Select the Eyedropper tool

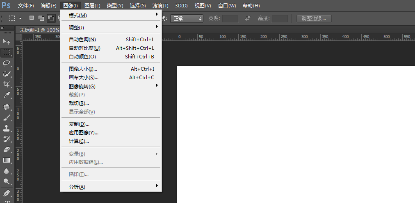(x=6, y=95)
